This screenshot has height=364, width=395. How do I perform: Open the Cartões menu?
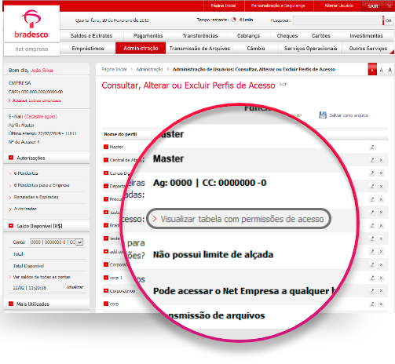[x=321, y=36]
